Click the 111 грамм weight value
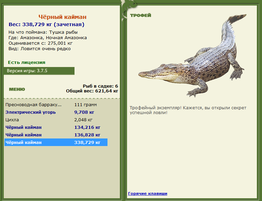 point(86,105)
